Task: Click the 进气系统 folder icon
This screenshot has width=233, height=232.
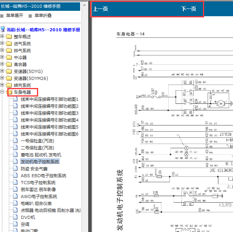Action: [x=9, y=44]
